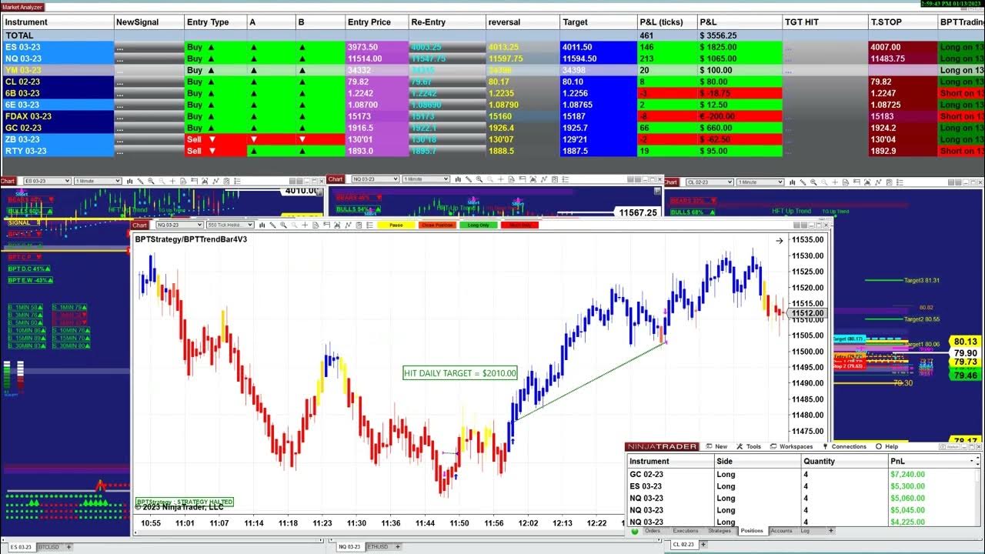Click zoom in magnifier in NQ 1 Minute chart toolbar
This screenshot has height=554, width=985.
point(479,181)
